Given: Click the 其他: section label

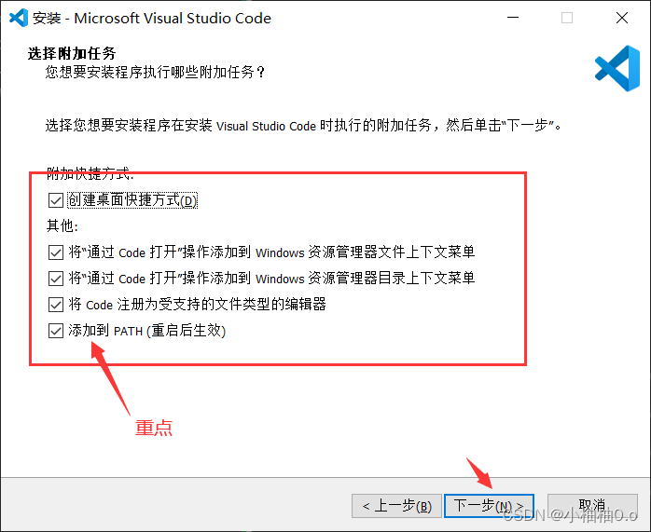Looking at the screenshot, I should click(x=62, y=226).
